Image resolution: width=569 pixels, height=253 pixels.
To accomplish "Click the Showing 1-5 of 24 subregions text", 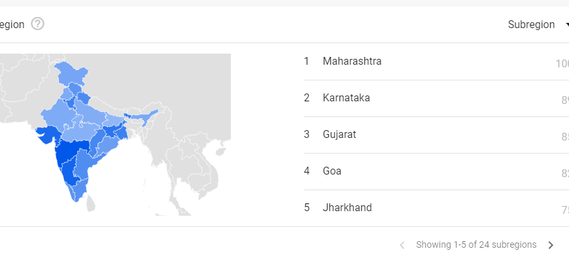I will (x=476, y=245).
